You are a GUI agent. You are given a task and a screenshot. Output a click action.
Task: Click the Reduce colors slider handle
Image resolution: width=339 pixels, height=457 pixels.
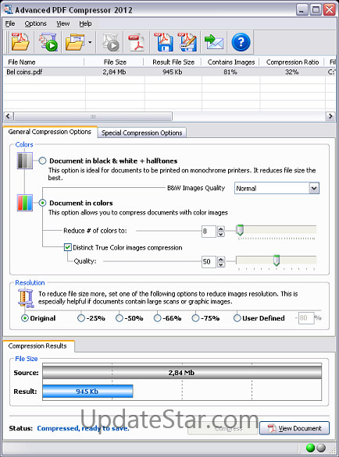click(240, 230)
